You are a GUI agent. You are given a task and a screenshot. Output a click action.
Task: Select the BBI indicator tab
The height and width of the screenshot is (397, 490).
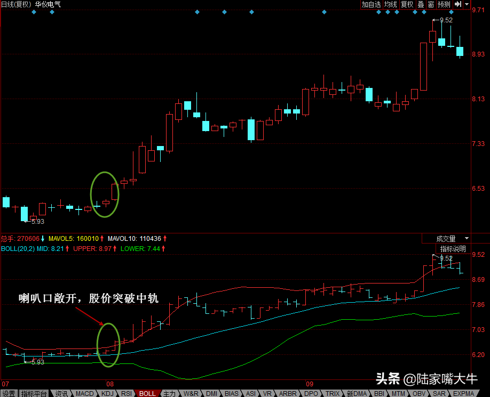379,393
